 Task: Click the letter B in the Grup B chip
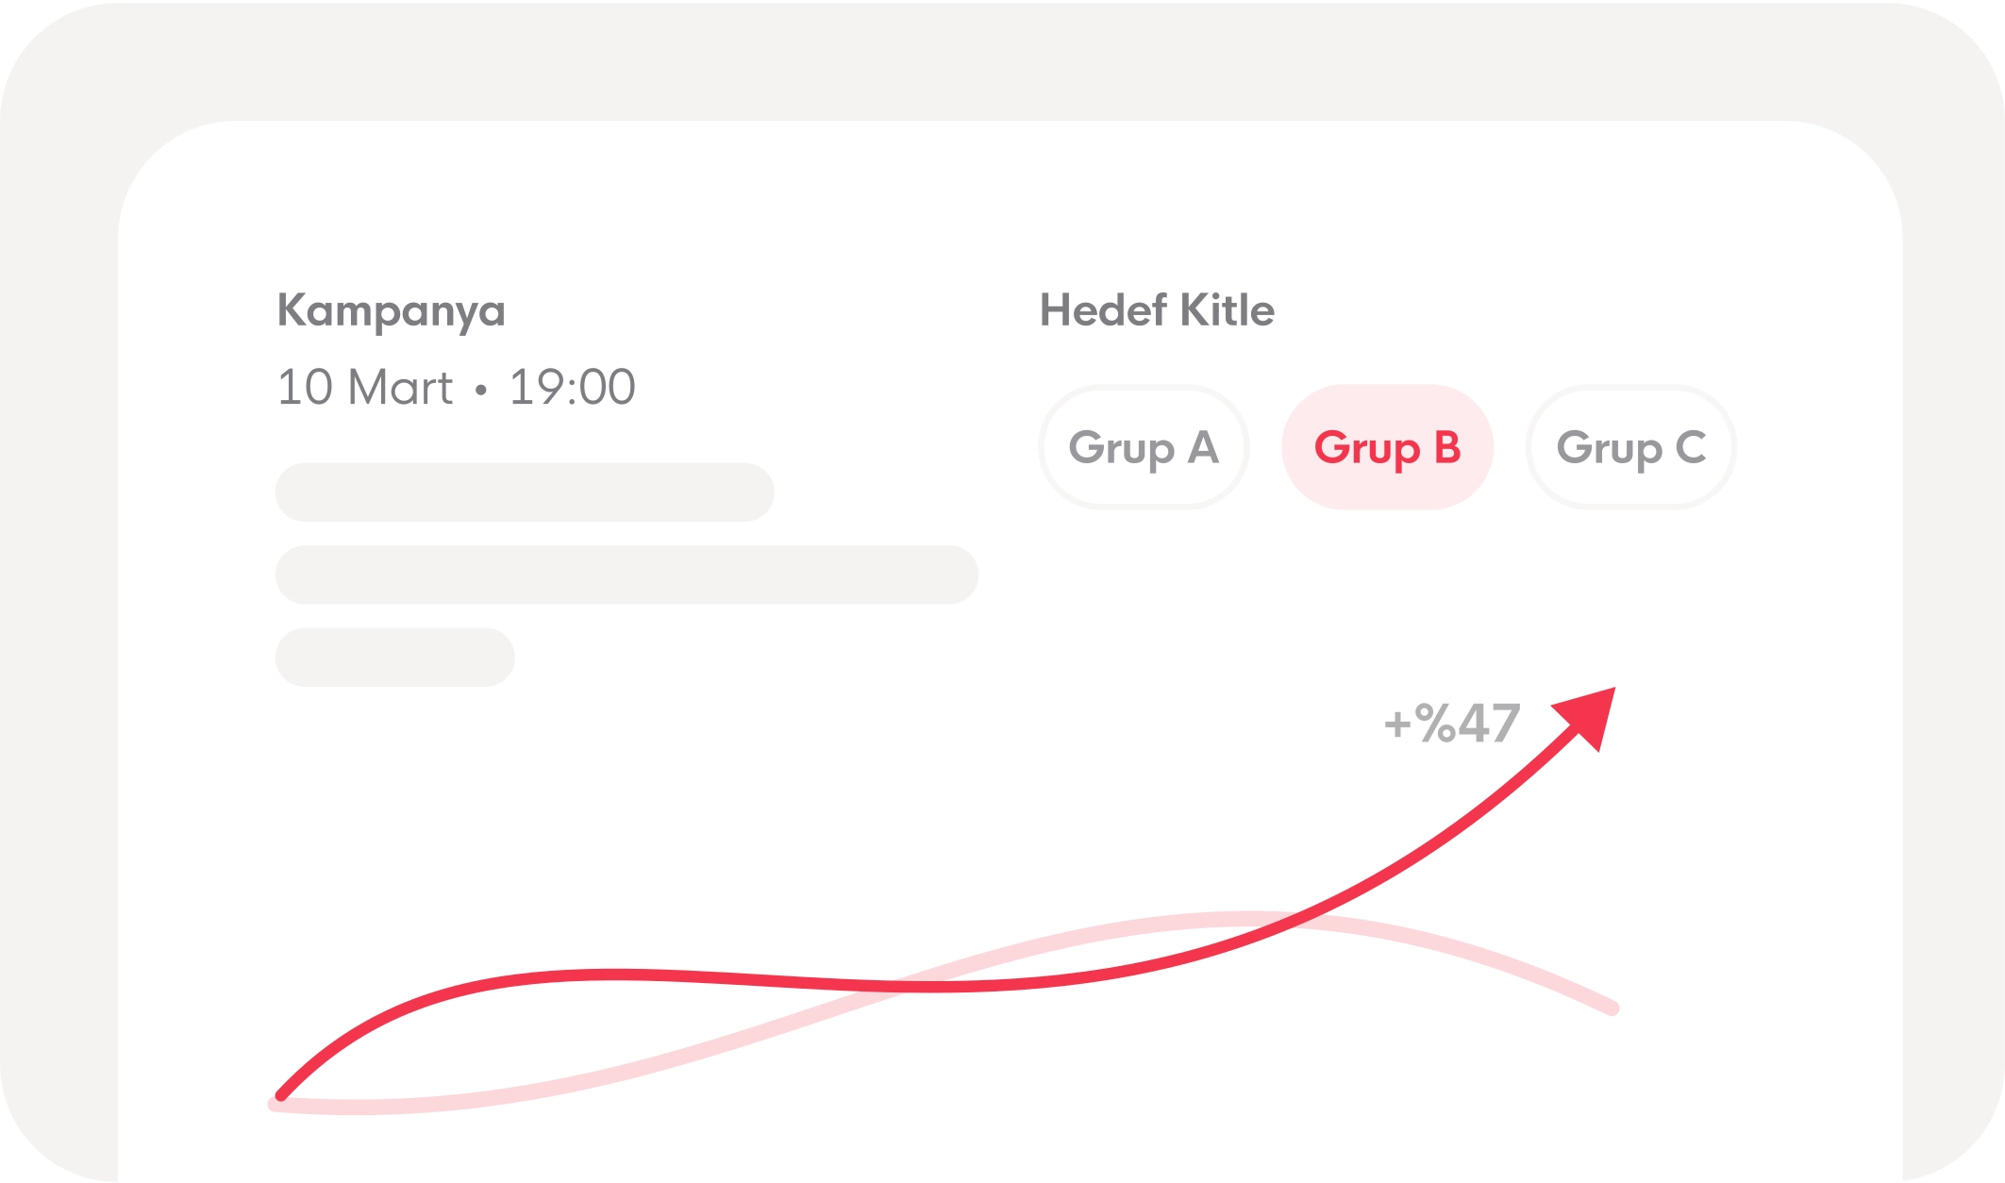pyautogui.click(x=1446, y=447)
